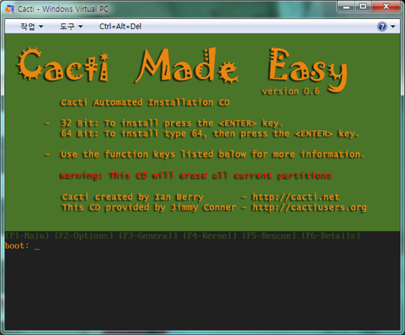
Task: Click the [F4-Kernel] text
Action: (210, 236)
